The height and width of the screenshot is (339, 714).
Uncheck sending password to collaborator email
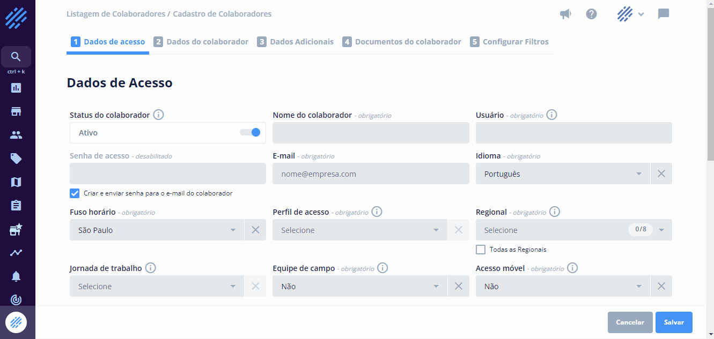click(x=74, y=193)
